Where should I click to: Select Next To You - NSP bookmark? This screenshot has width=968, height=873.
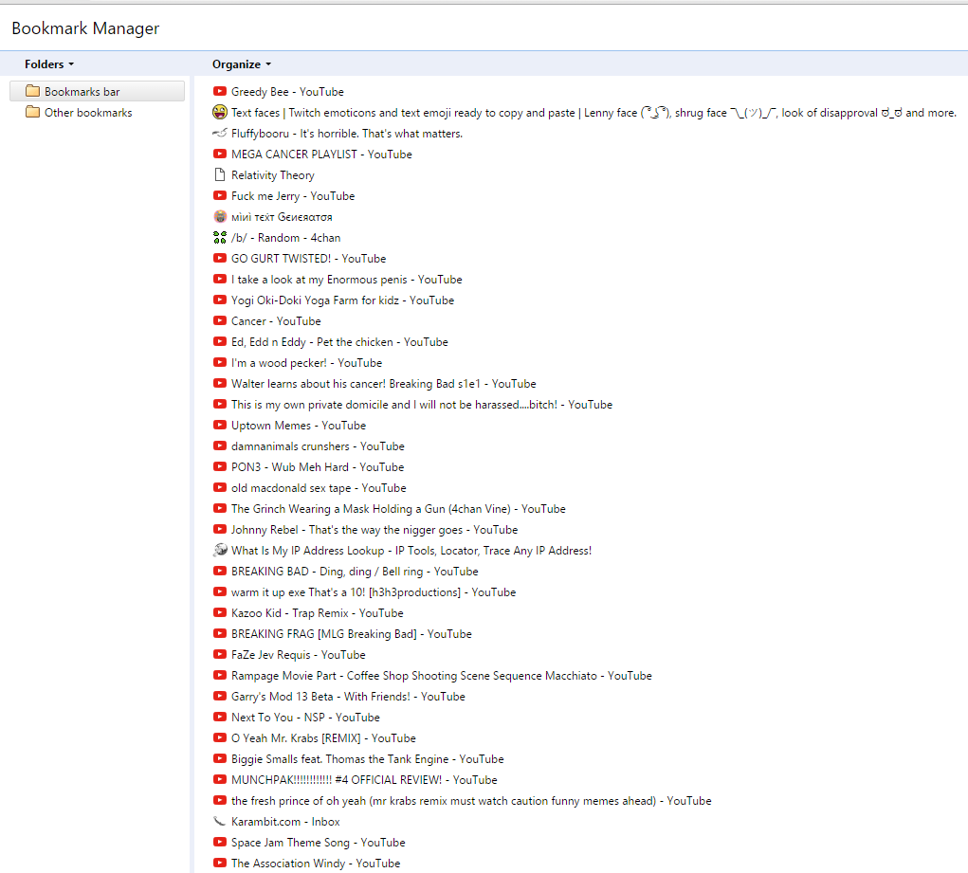(305, 718)
